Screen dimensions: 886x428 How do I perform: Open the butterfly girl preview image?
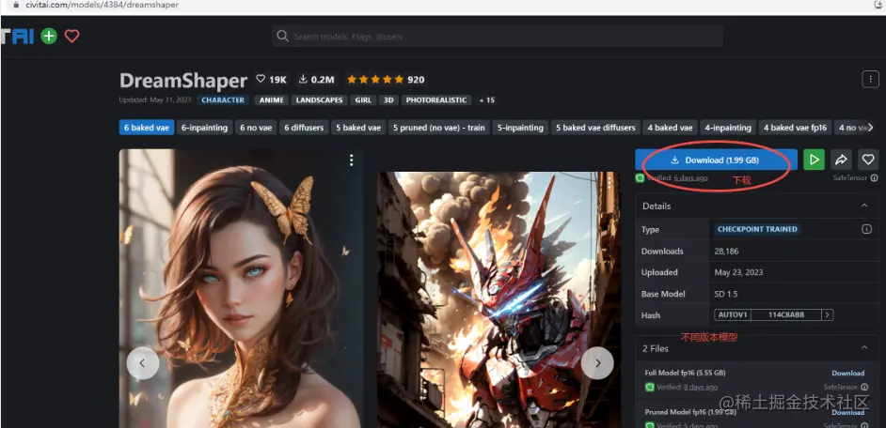(x=241, y=288)
